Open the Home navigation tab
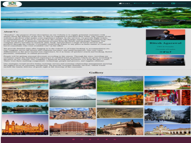The height and width of the screenshot is (143, 191). click(x=124, y=4)
